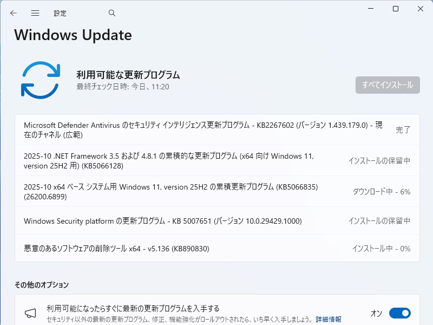The height and width of the screenshot is (325, 433).
Task: Click the megaphone icon beside latest updates option
Action: [30, 313]
